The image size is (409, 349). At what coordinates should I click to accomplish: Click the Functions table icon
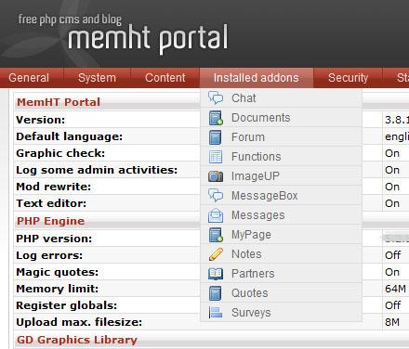coord(216,157)
